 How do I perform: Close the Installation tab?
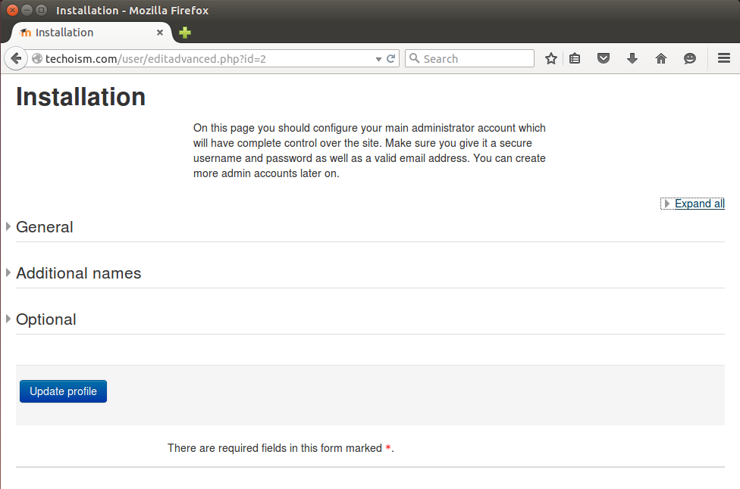coord(160,33)
